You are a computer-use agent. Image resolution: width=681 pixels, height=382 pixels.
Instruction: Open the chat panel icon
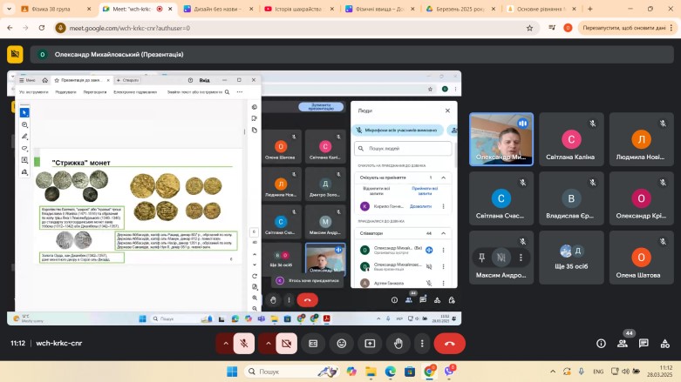click(644, 344)
